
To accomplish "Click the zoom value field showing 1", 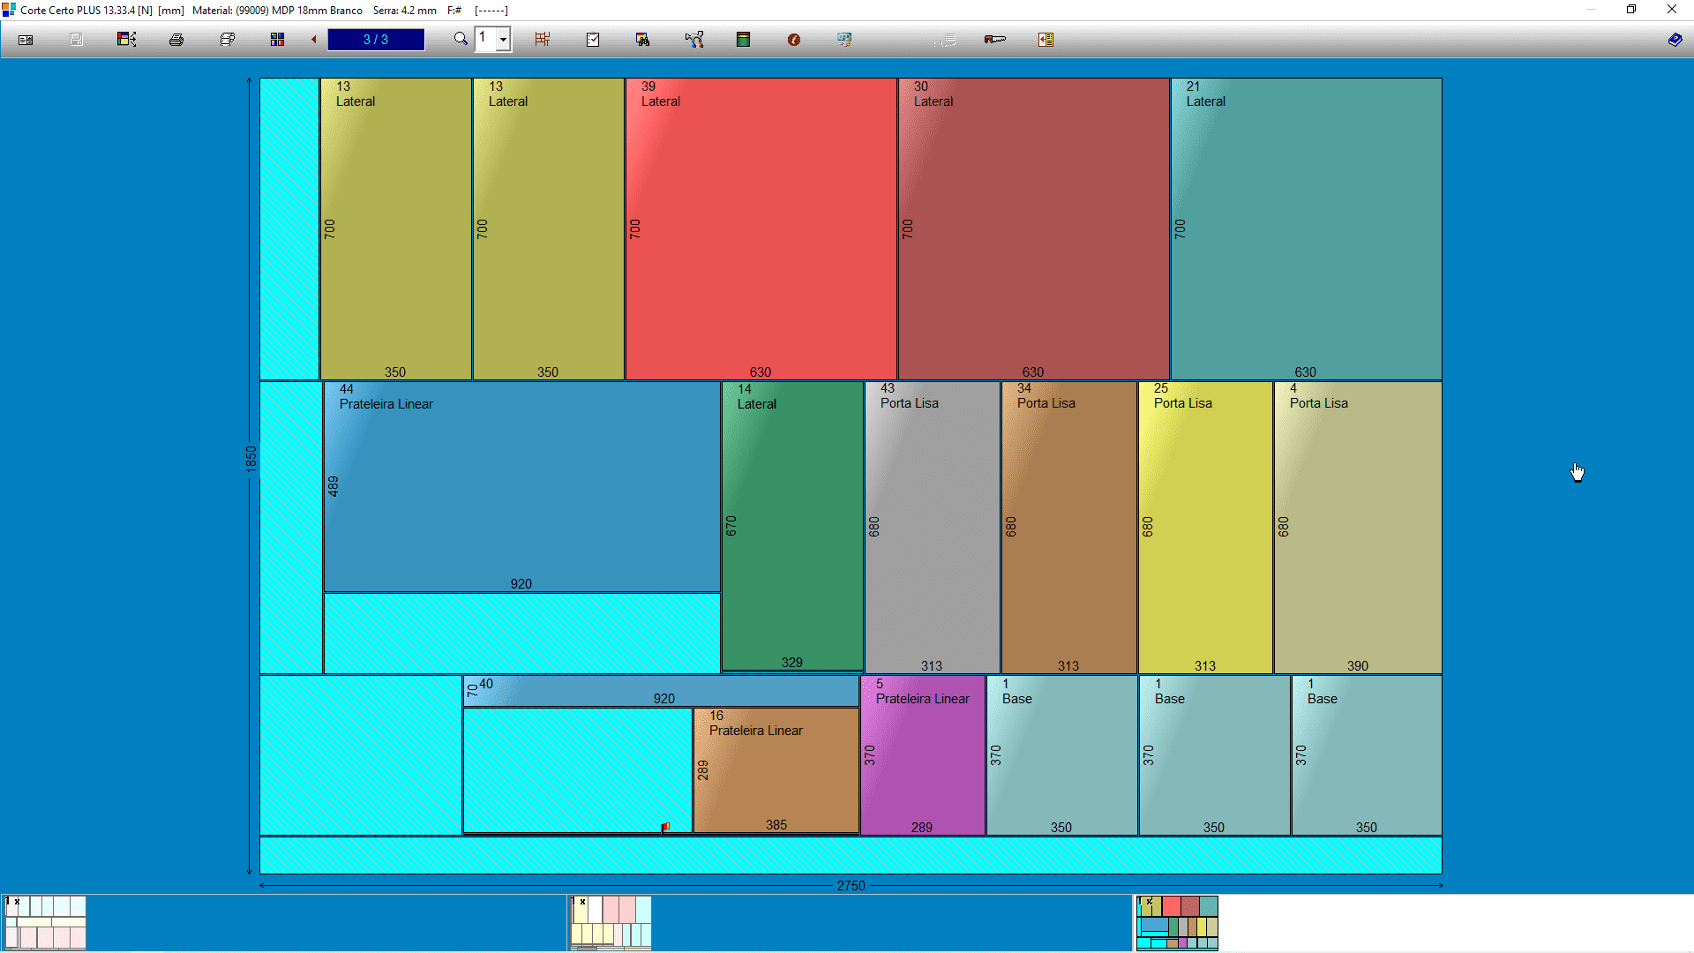I will pos(485,39).
